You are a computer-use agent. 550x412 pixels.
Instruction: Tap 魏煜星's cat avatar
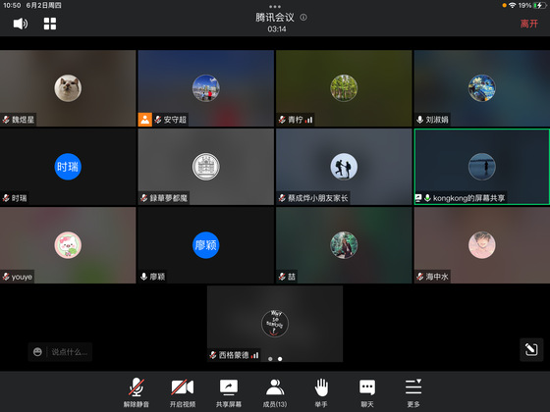click(x=68, y=88)
